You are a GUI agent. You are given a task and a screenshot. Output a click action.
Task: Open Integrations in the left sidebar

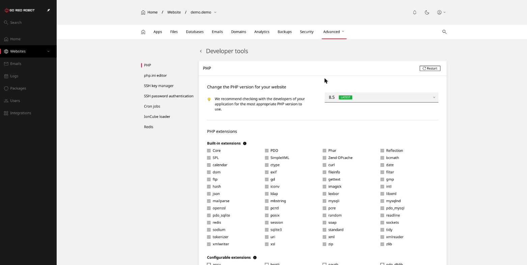(28, 113)
